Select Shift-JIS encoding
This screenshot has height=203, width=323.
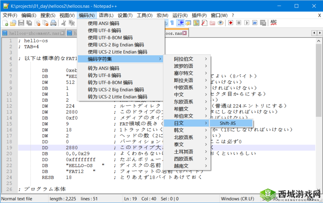pos(231,123)
